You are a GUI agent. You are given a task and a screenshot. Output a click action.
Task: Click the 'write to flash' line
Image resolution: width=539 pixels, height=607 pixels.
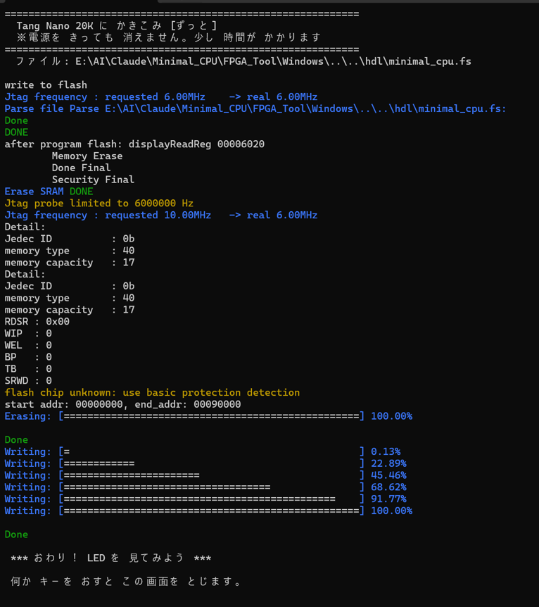pyautogui.click(x=46, y=85)
